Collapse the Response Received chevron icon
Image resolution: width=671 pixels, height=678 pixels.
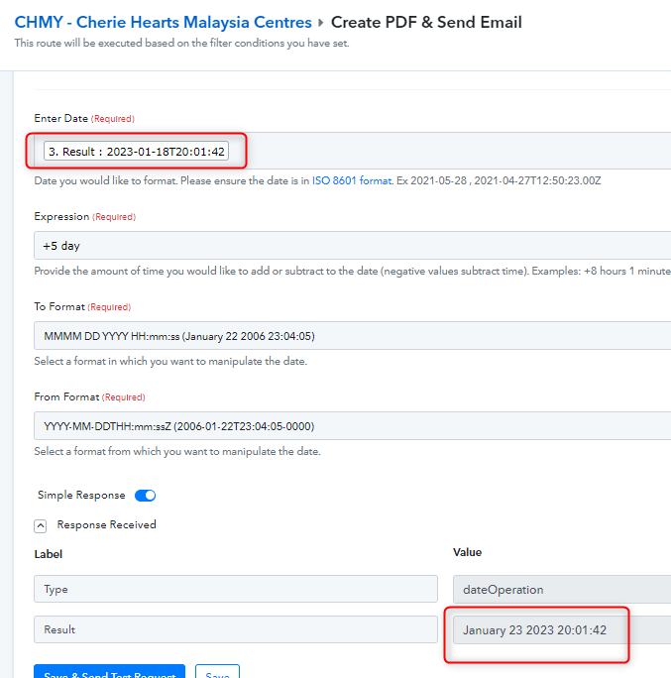pos(41,526)
